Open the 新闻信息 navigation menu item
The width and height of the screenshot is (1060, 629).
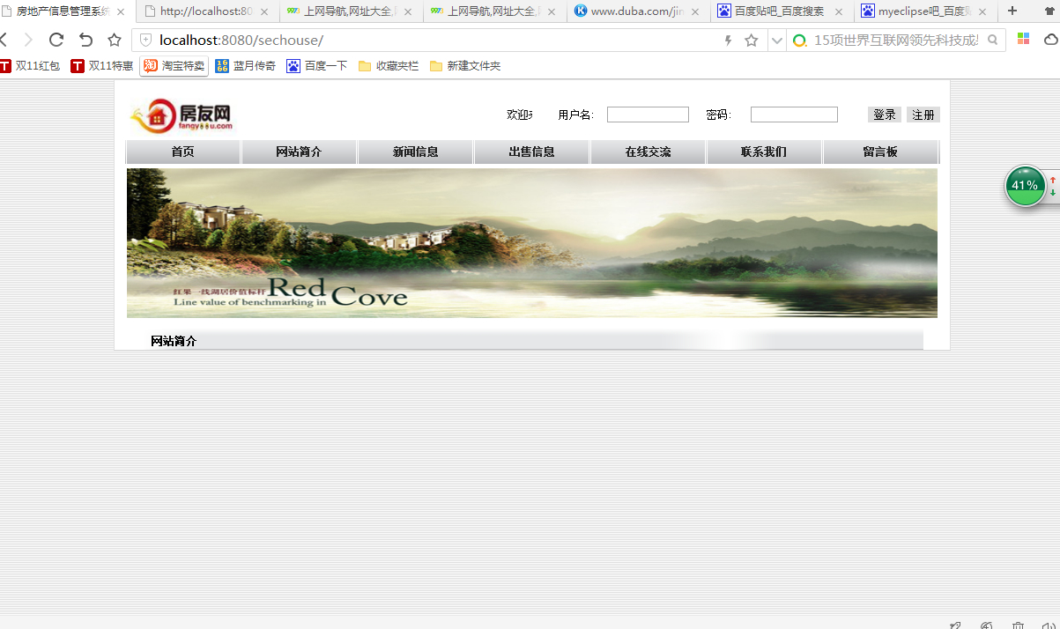click(415, 152)
